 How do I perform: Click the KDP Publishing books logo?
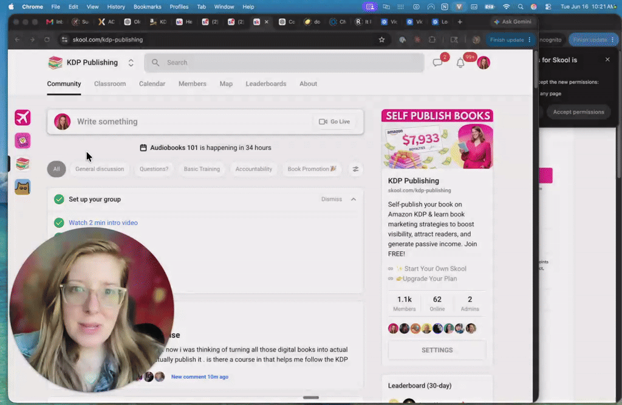pyautogui.click(x=55, y=63)
